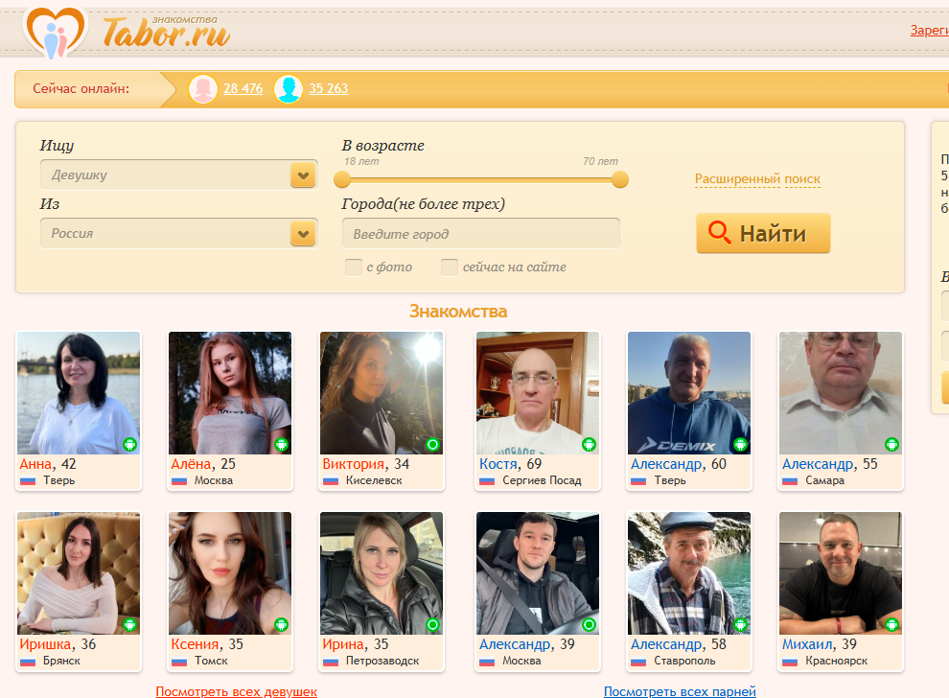Click the Найти search button
This screenshot has height=698, width=949.
763,233
